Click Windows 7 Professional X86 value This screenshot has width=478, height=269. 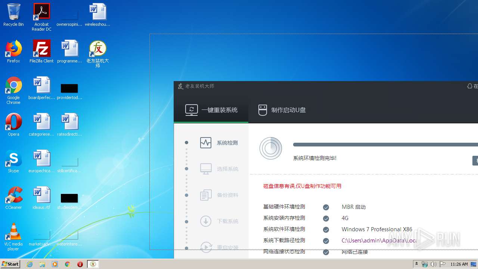tap(377, 229)
